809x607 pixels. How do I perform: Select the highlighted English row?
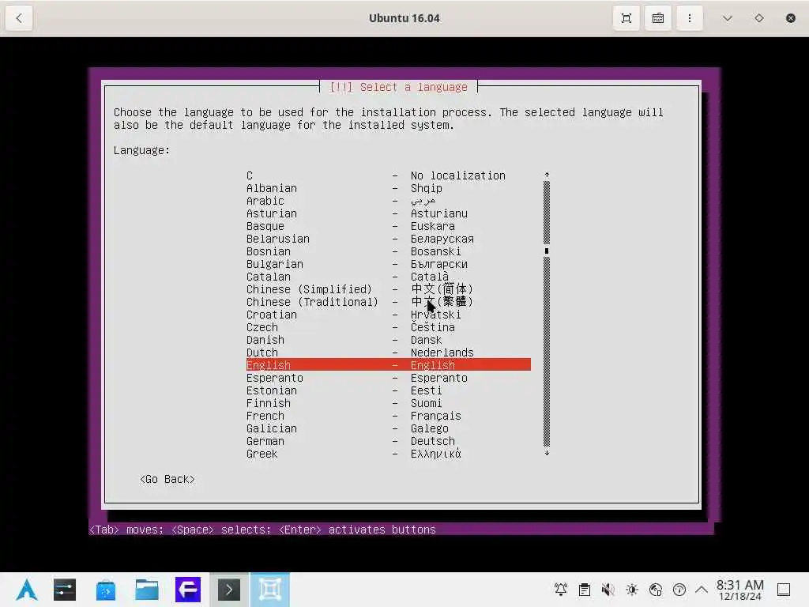(388, 365)
